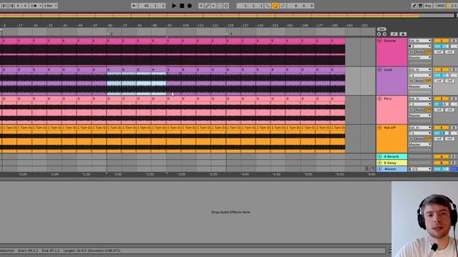This screenshot has height=257, width=458.
Task: Open Groove track Ext. In input dropdown
Action: point(420,41)
